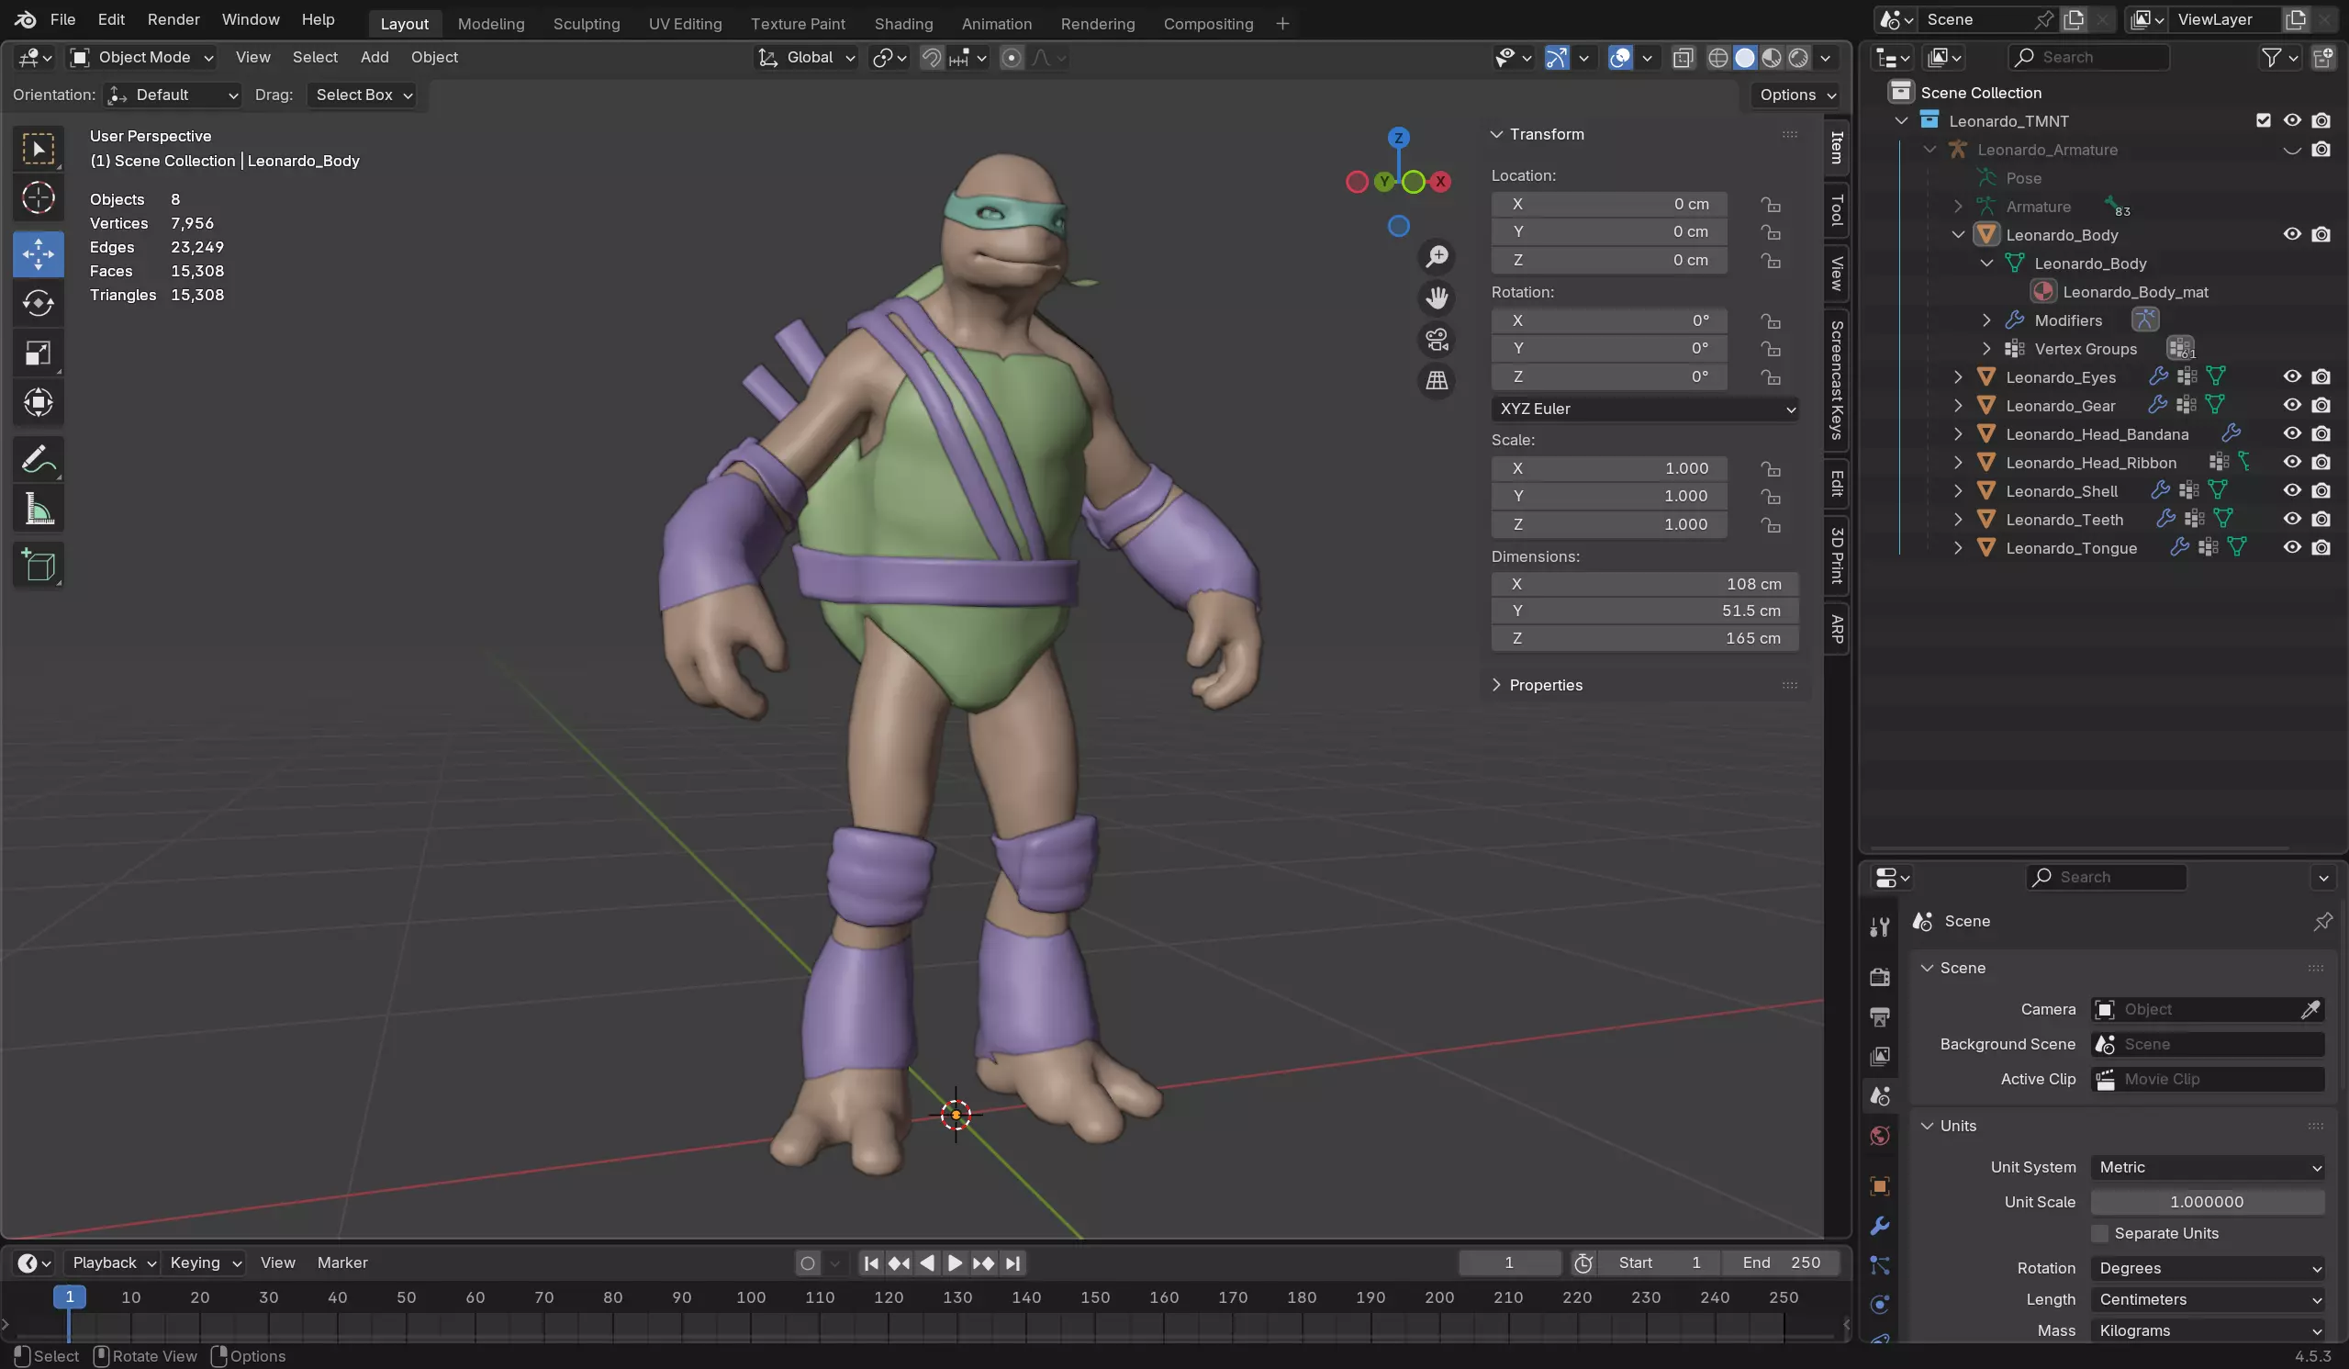This screenshot has height=1369, width=2349.
Task: Click the Options button in viewport
Action: pos(1797,95)
